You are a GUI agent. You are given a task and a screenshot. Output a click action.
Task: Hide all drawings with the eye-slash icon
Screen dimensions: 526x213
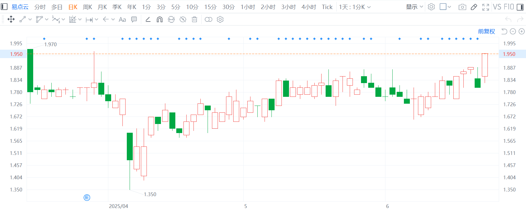(x=183, y=20)
